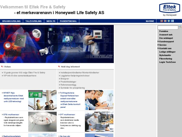Switch to English via British flag icon
Viewport: 182px width, 137px height.
(165, 21)
